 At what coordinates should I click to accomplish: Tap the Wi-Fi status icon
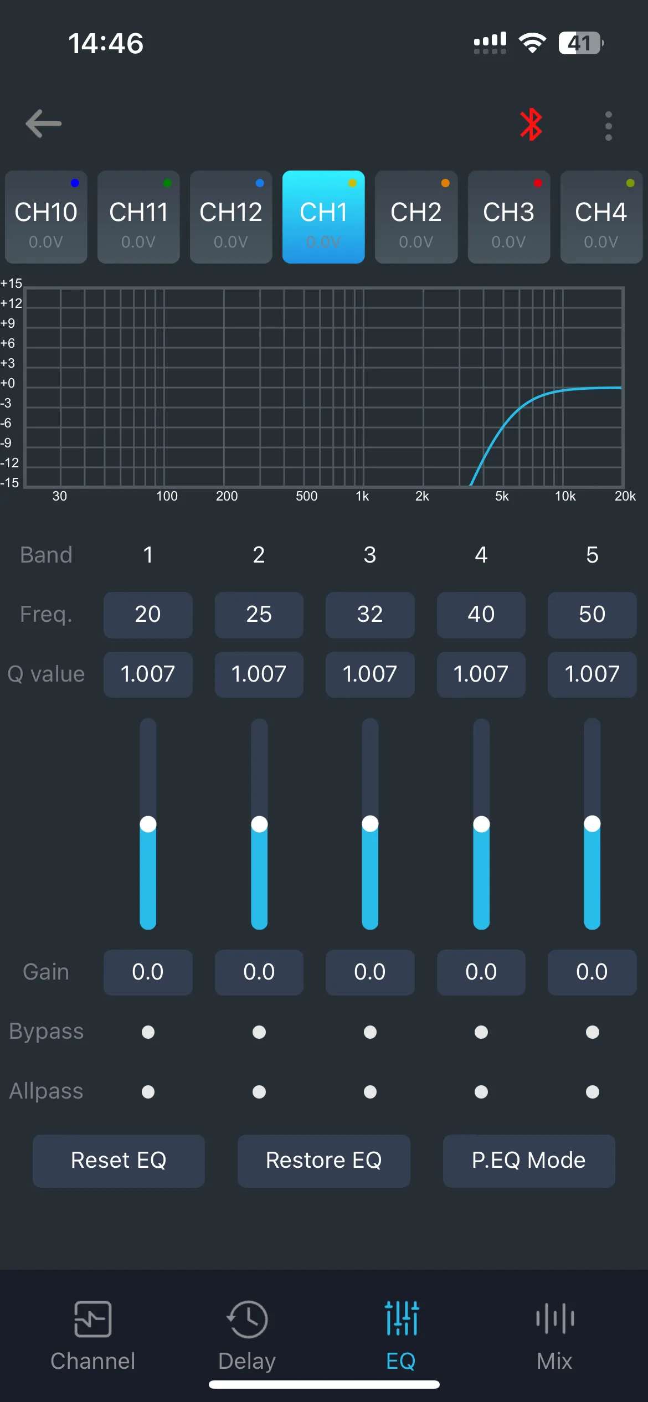[x=532, y=43]
